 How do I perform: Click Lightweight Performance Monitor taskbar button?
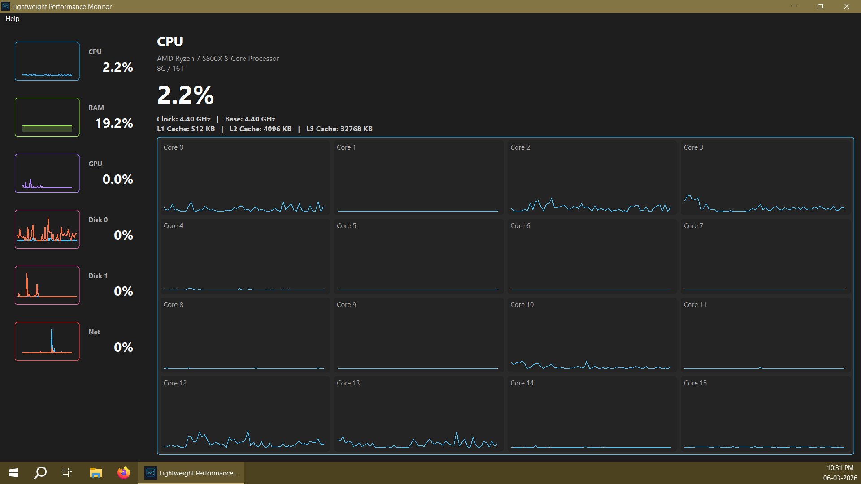click(x=191, y=473)
